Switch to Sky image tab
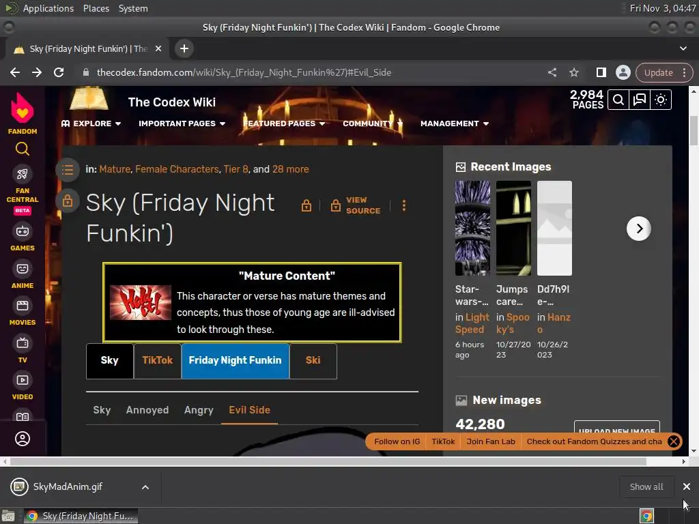The image size is (699, 524). coord(102,410)
